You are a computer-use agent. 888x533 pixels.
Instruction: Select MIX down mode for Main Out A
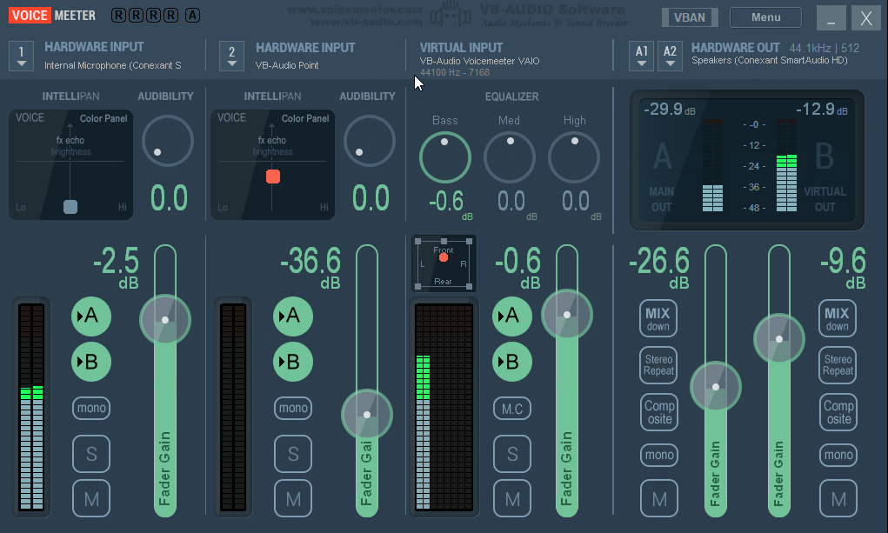point(658,318)
